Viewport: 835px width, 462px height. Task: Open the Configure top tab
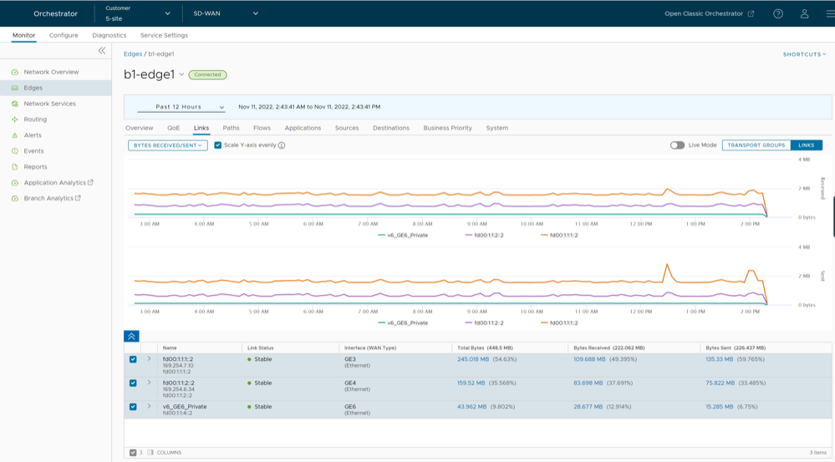64,35
